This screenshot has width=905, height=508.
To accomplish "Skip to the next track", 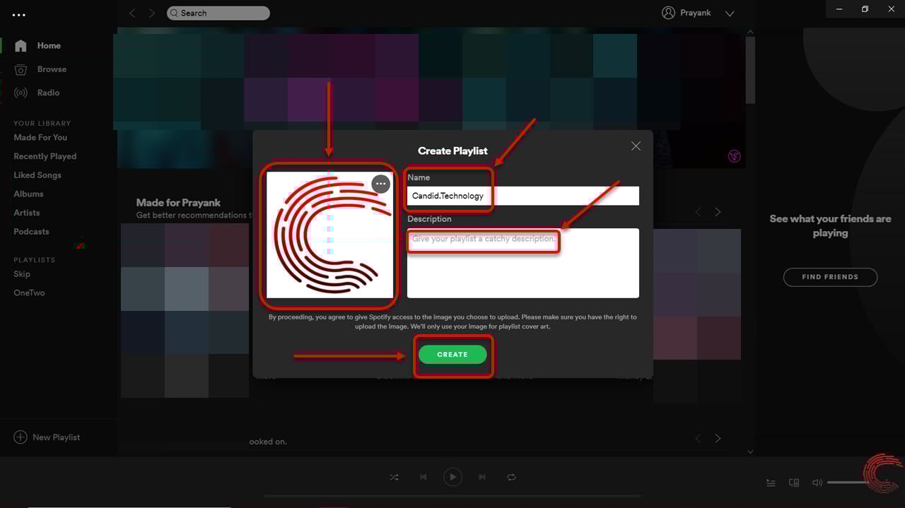I will tap(482, 478).
